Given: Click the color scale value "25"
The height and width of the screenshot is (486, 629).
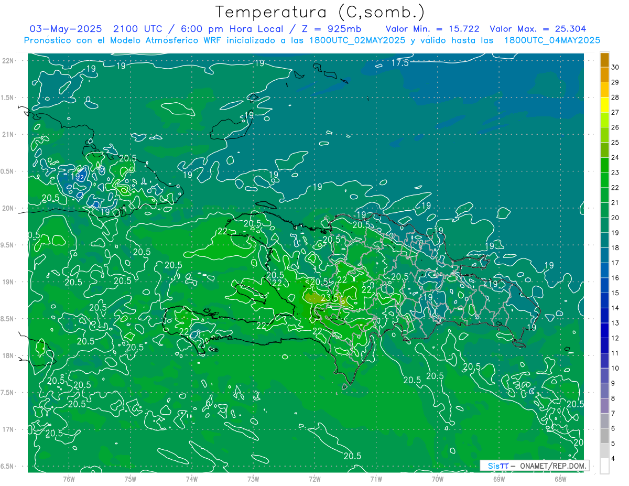Looking at the screenshot, I should 615,143.
